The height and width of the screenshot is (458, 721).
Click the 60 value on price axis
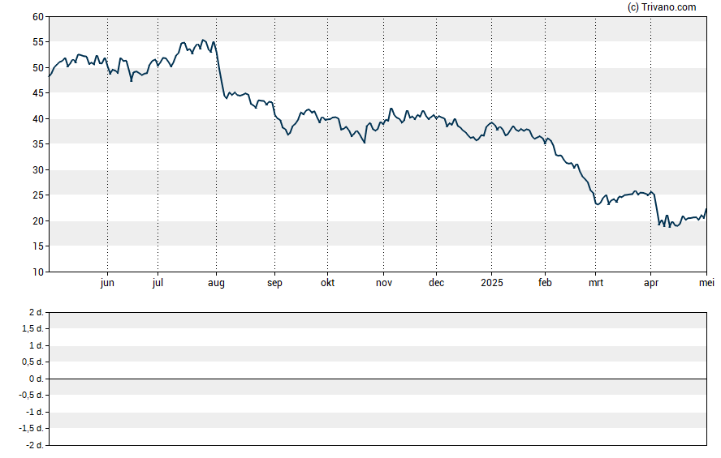click(x=38, y=17)
